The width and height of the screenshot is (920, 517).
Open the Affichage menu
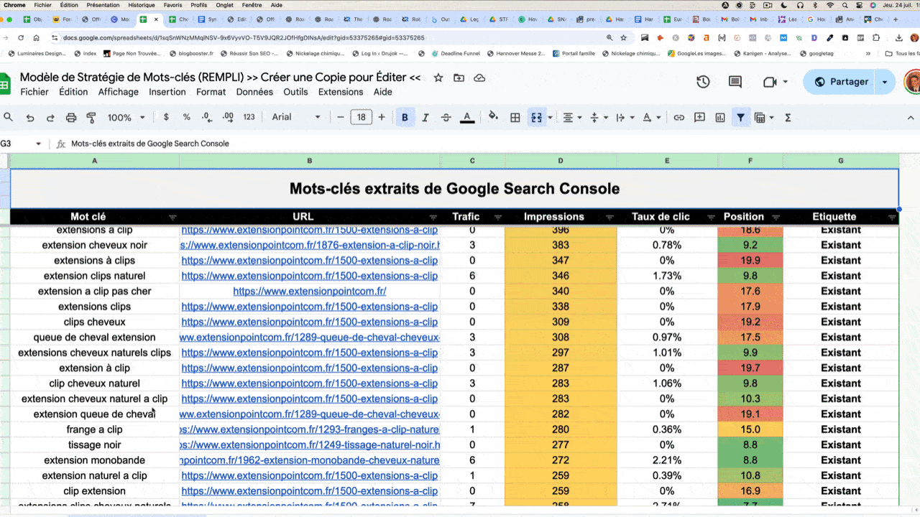119,92
